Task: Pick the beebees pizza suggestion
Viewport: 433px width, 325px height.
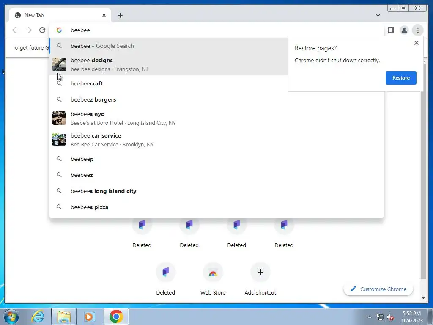Action: (216, 207)
